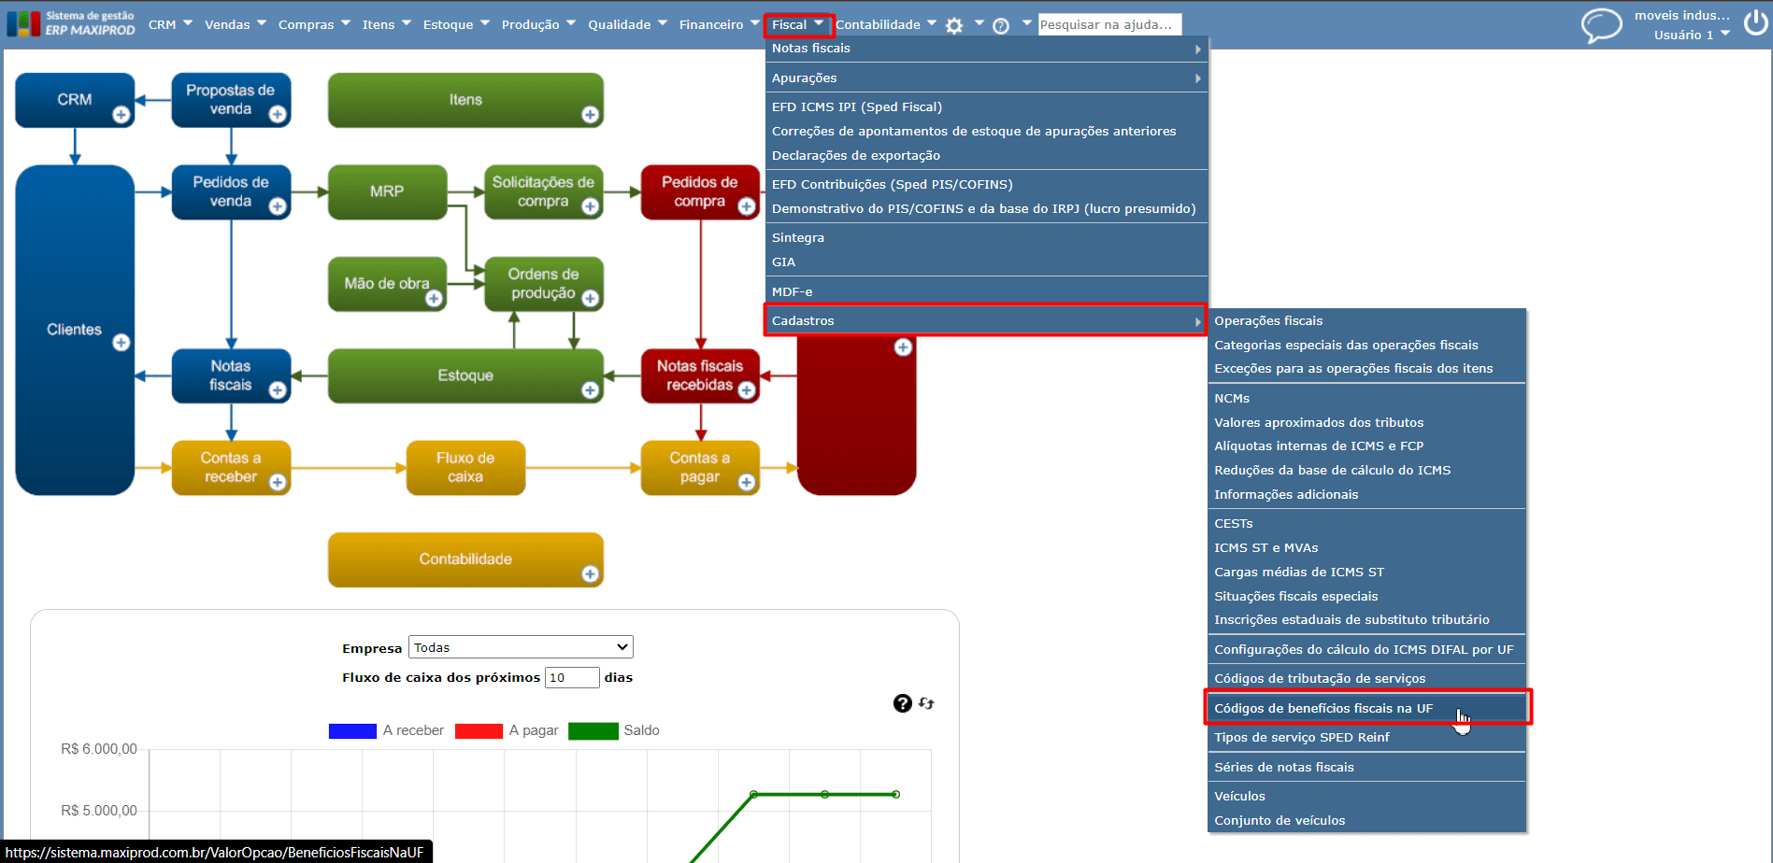Open the settings gear icon
The image size is (1773, 863).
pyautogui.click(x=953, y=26)
